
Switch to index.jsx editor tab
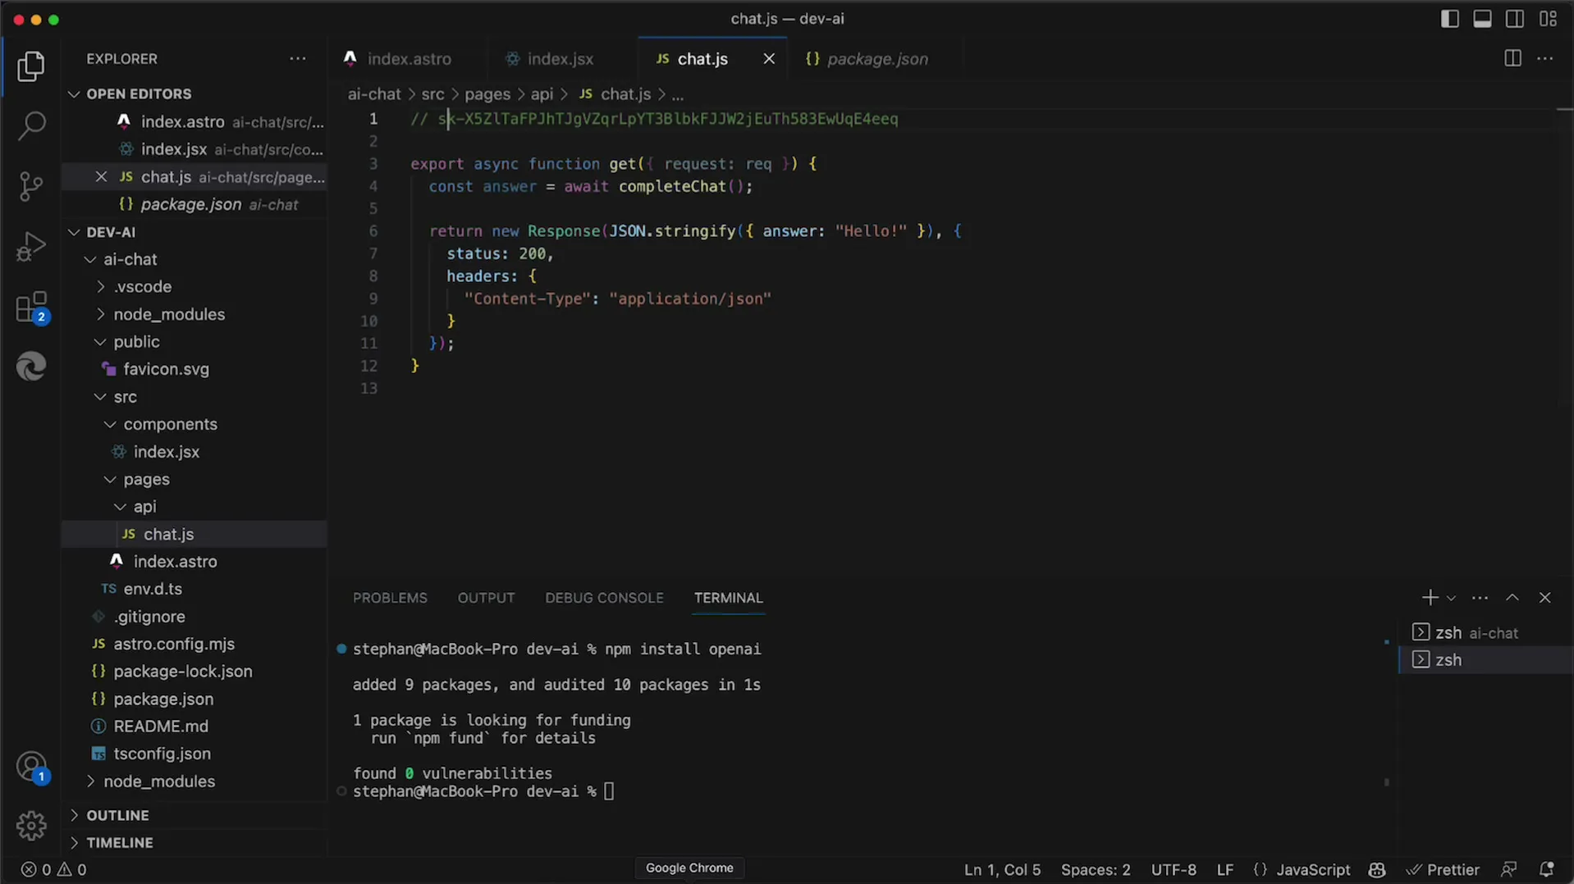[x=560, y=59]
